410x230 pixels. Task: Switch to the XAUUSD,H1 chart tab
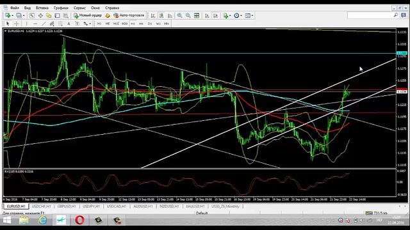pyautogui.click(x=195, y=206)
